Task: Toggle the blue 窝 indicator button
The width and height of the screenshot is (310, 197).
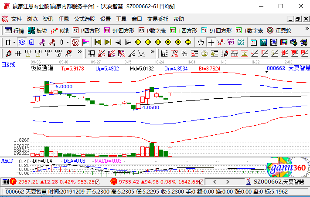Action: pyautogui.click(x=22, y=42)
